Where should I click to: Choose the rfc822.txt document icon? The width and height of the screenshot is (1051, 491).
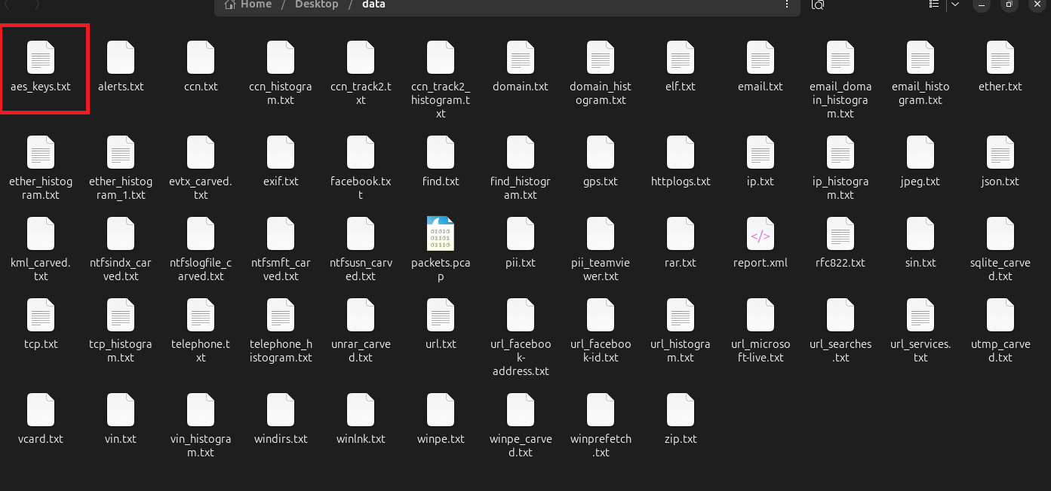840,233
